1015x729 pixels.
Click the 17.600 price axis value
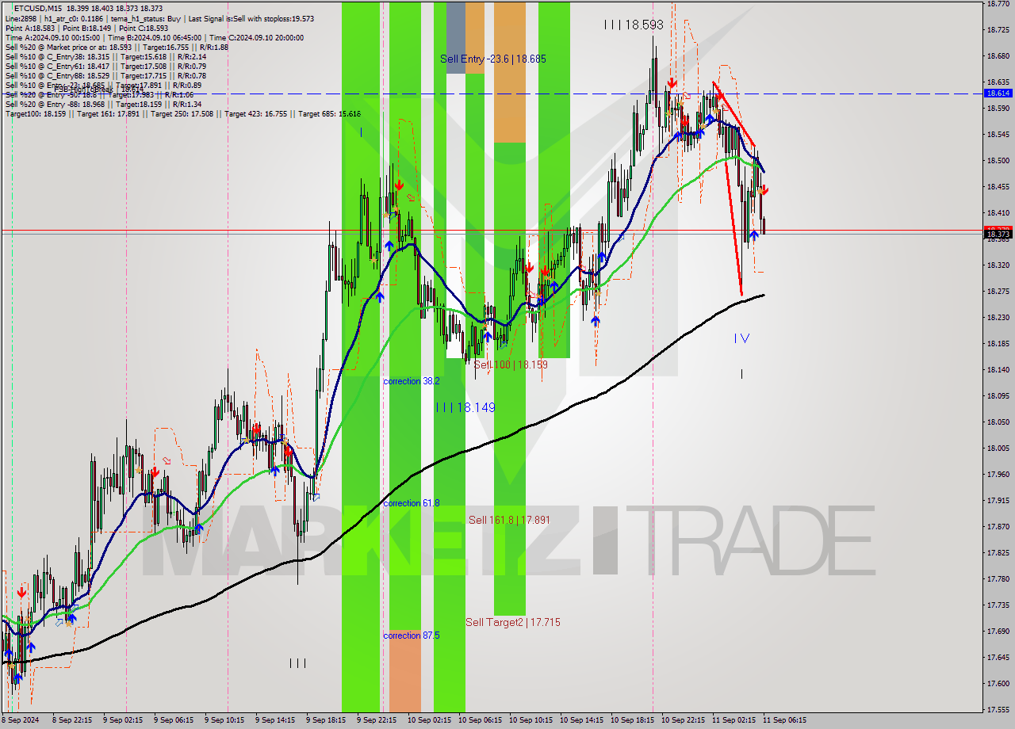pyautogui.click(x=998, y=684)
